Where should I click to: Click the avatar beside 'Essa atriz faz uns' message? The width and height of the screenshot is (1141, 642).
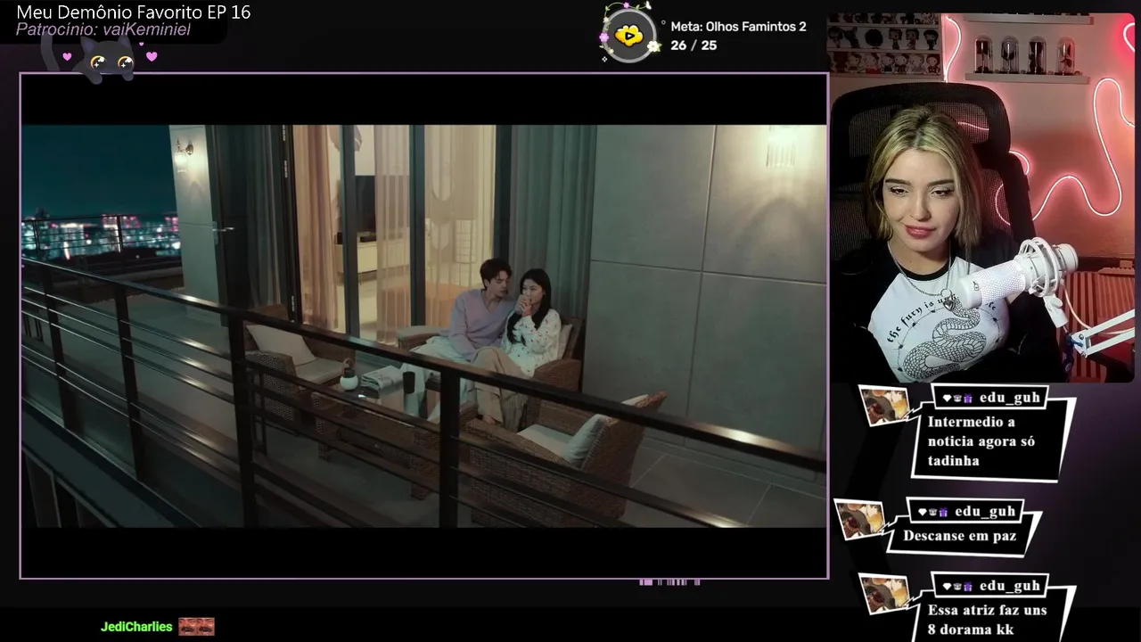[885, 594]
